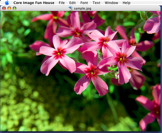
Task: Click the yellow center of the lowest full flower
Action: (92, 73)
